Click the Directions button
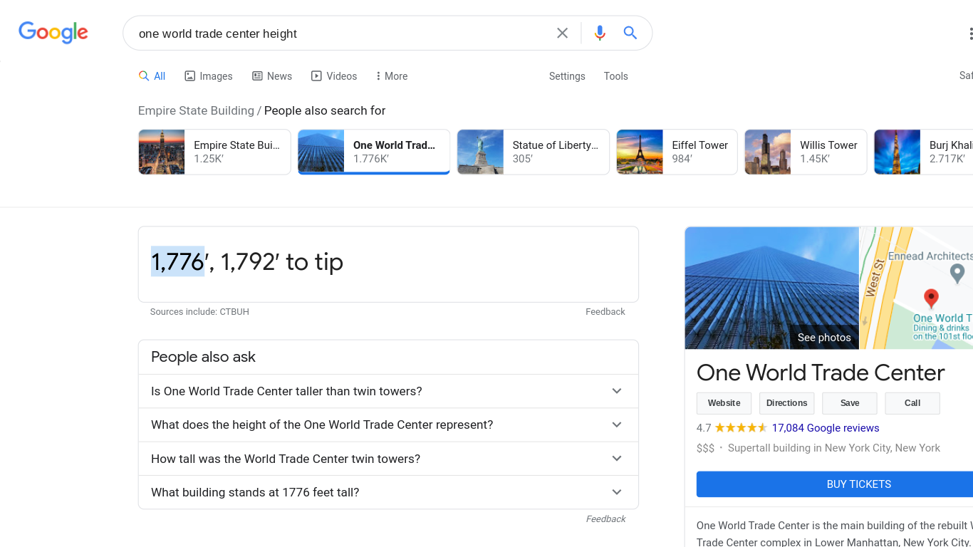The height and width of the screenshot is (547, 973). [786, 403]
